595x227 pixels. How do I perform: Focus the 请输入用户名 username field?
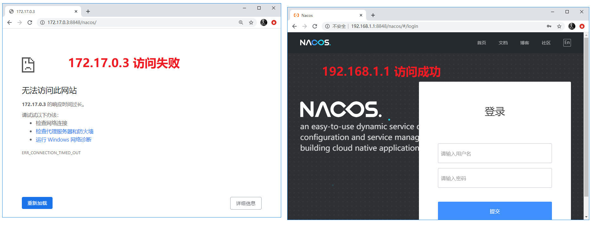coord(495,153)
